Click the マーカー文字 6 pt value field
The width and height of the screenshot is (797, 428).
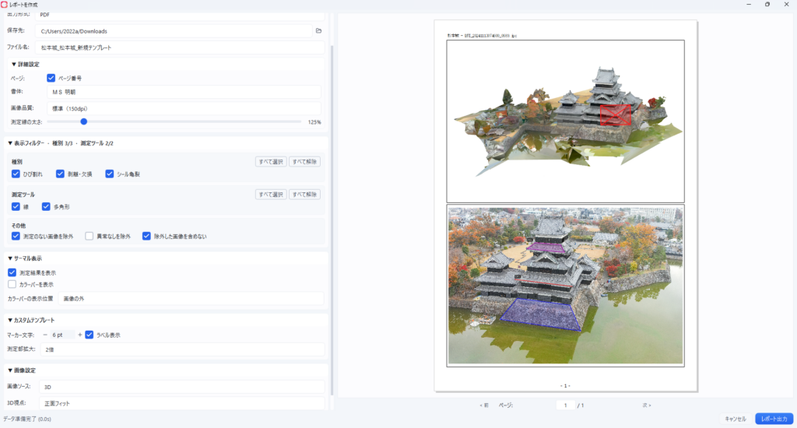coord(62,335)
